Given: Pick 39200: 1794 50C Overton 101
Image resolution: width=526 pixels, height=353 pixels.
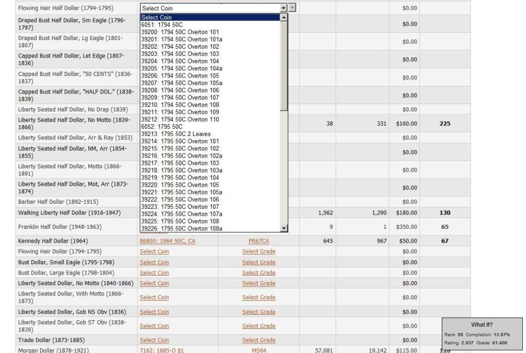Looking at the screenshot, I should click(180, 32).
